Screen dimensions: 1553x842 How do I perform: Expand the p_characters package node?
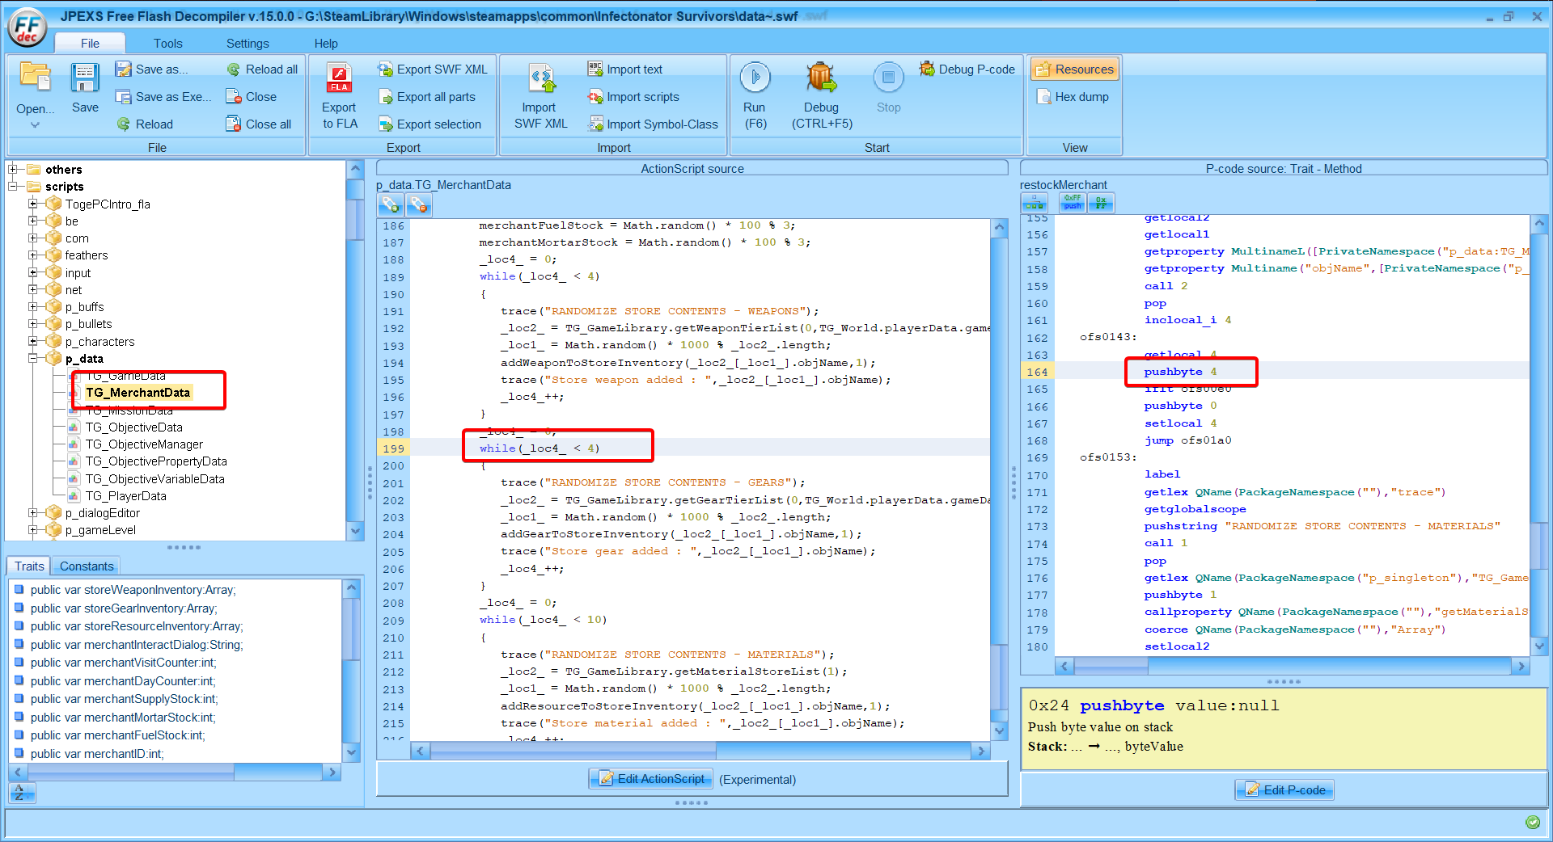(33, 341)
